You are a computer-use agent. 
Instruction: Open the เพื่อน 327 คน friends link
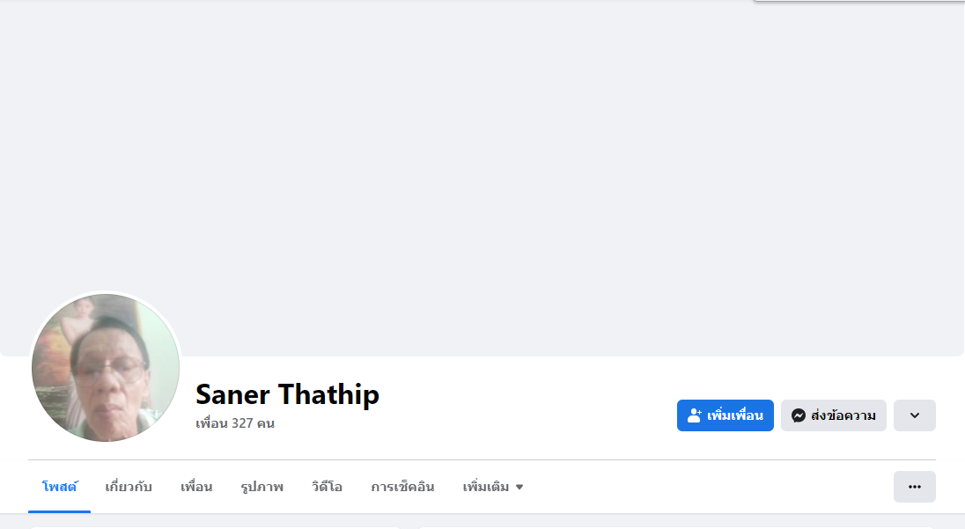coord(235,423)
